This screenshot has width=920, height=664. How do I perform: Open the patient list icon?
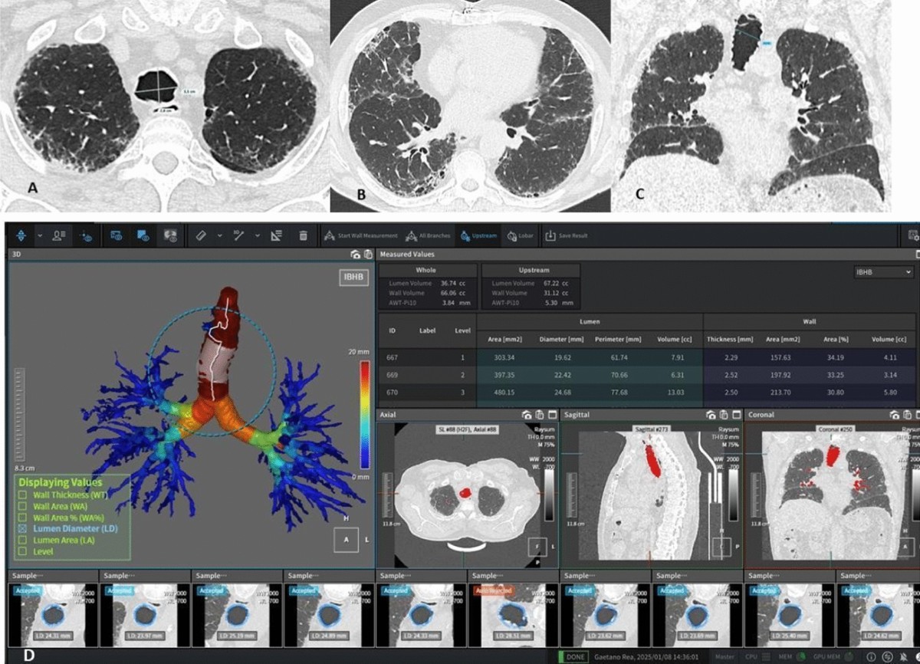click(57, 236)
